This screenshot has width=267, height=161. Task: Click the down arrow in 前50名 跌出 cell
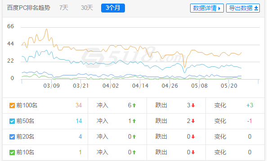point(193,121)
